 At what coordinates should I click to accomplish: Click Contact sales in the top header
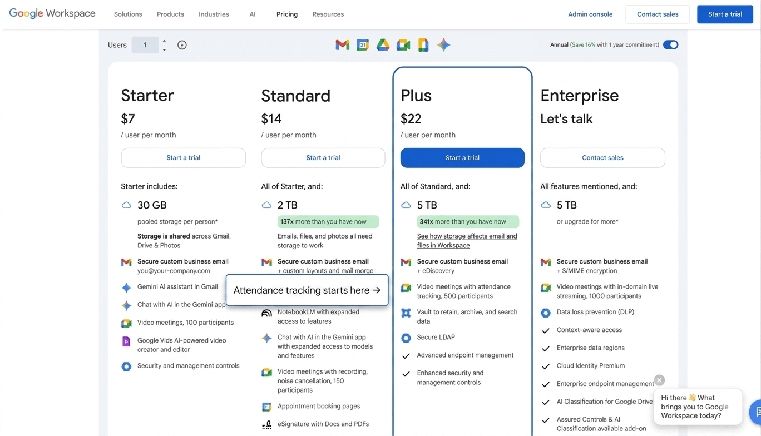pyautogui.click(x=658, y=14)
